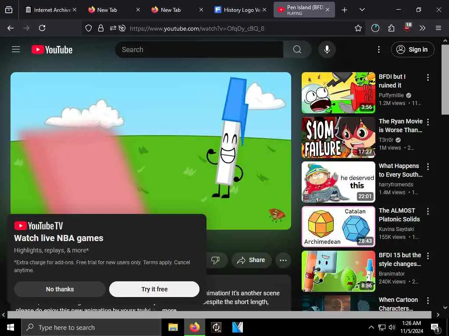The width and height of the screenshot is (449, 336).
Task: Open the Windows Start menu
Action: [x=11, y=327]
